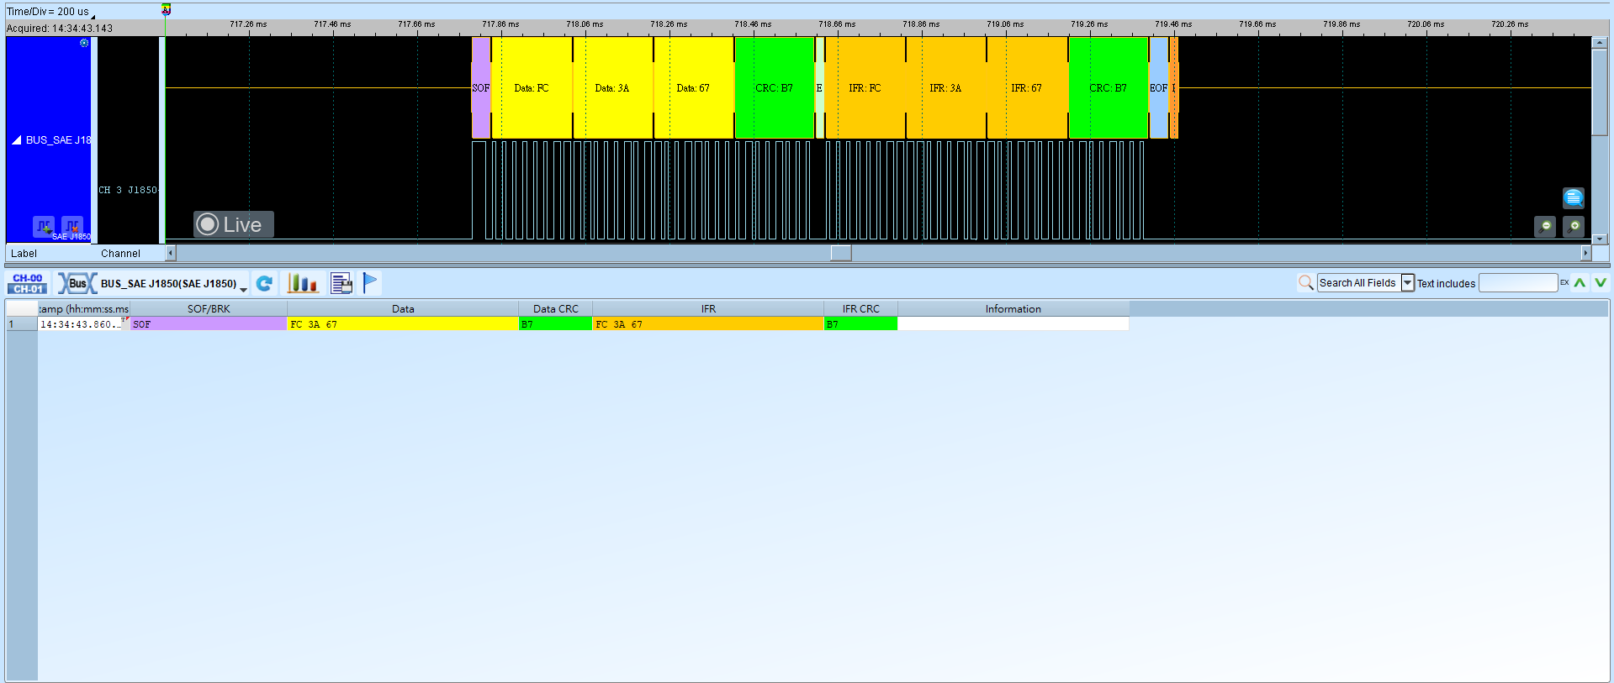This screenshot has height=683, width=1614.
Task: Select the orange IFR cell 'FC 3A 67'
Action: 708,323
